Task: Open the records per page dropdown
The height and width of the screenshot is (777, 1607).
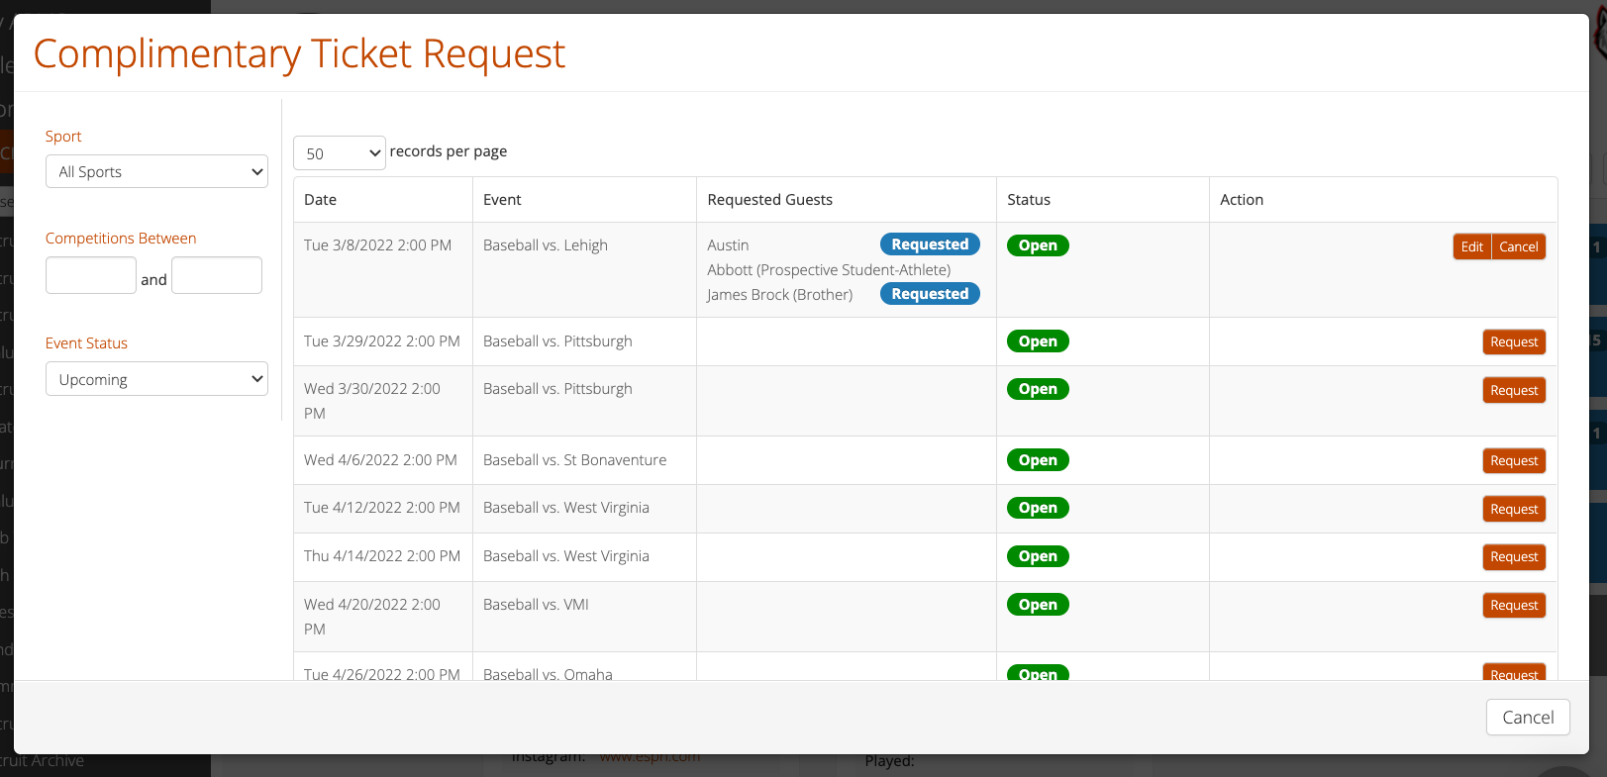Action: pos(340,153)
